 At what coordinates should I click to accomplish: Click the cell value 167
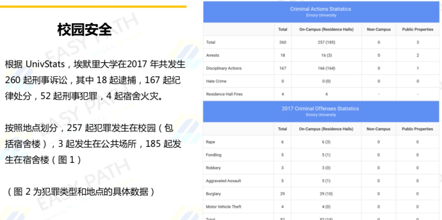point(282,68)
